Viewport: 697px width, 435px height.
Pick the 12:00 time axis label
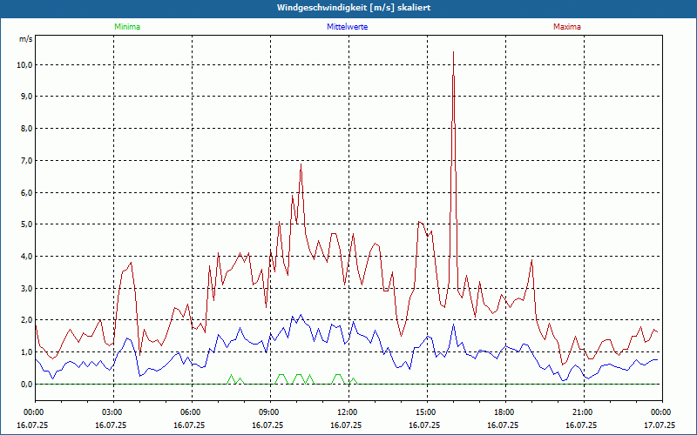(x=347, y=412)
